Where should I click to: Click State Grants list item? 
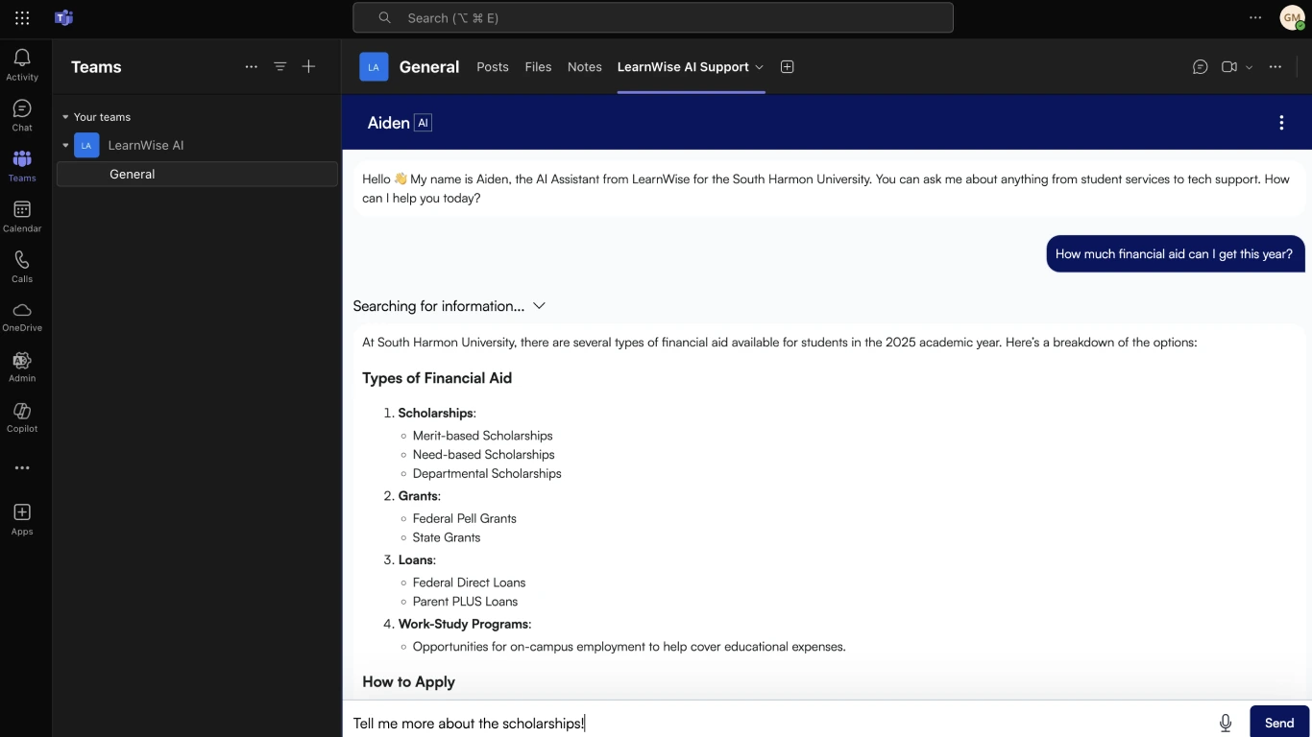(447, 538)
